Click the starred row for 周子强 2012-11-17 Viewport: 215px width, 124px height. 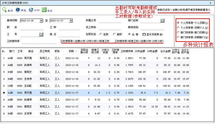(x=95, y=93)
